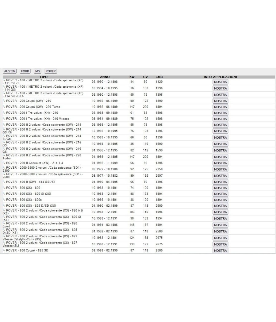276x322 pixels.
Task: Show applications for 827 Vitesse/SLI
Action: [220, 244]
